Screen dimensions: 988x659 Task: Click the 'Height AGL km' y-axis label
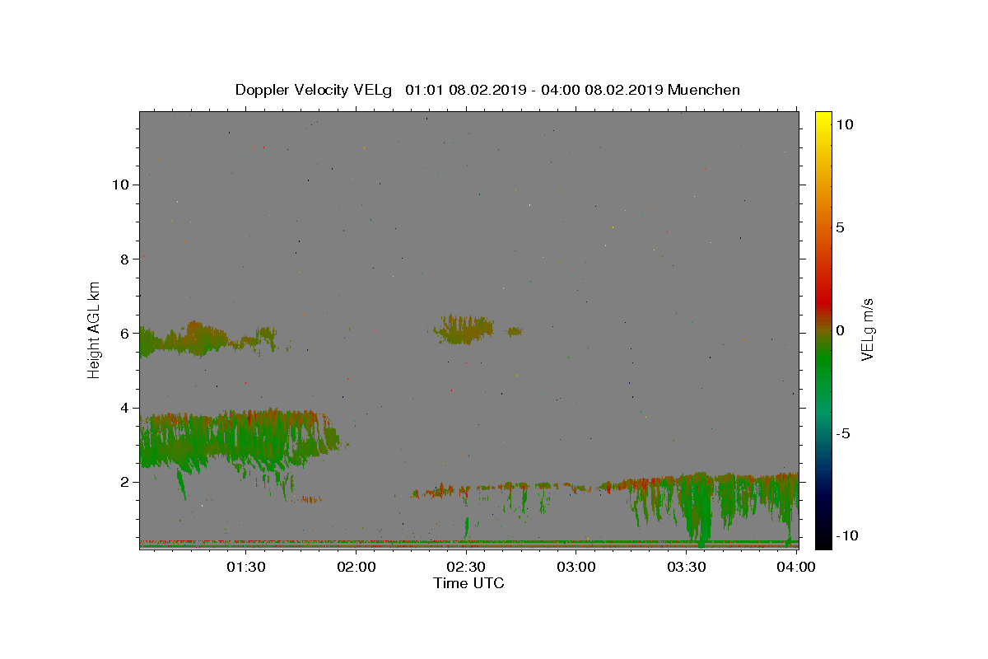tap(94, 330)
